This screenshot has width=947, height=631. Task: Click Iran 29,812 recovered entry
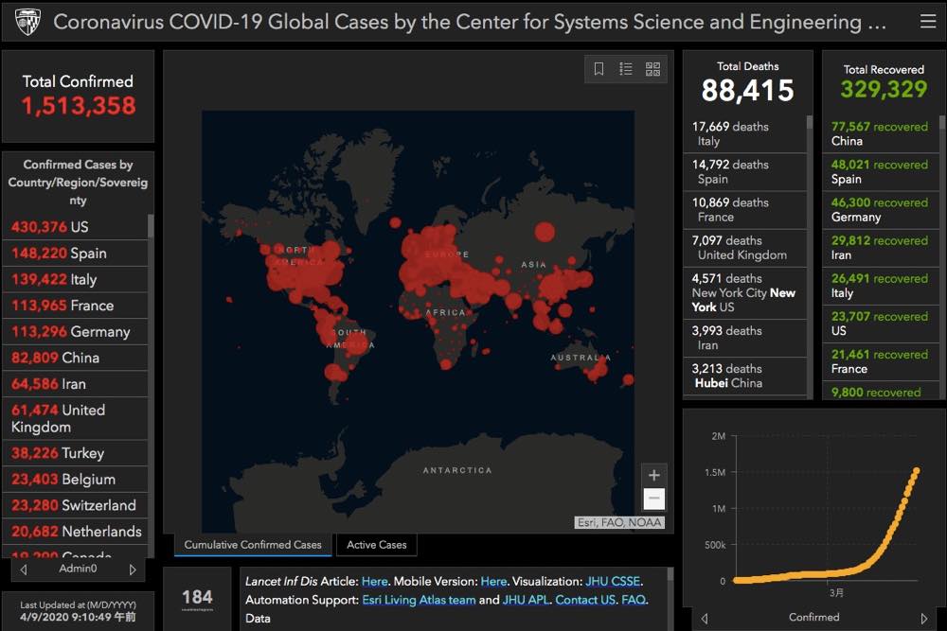pyautogui.click(x=881, y=248)
